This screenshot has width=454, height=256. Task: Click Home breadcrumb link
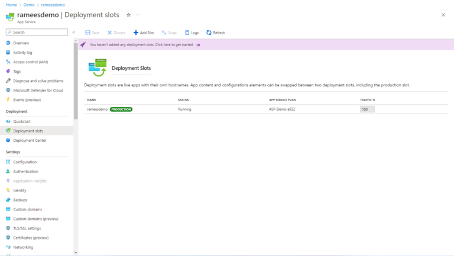pos(11,5)
